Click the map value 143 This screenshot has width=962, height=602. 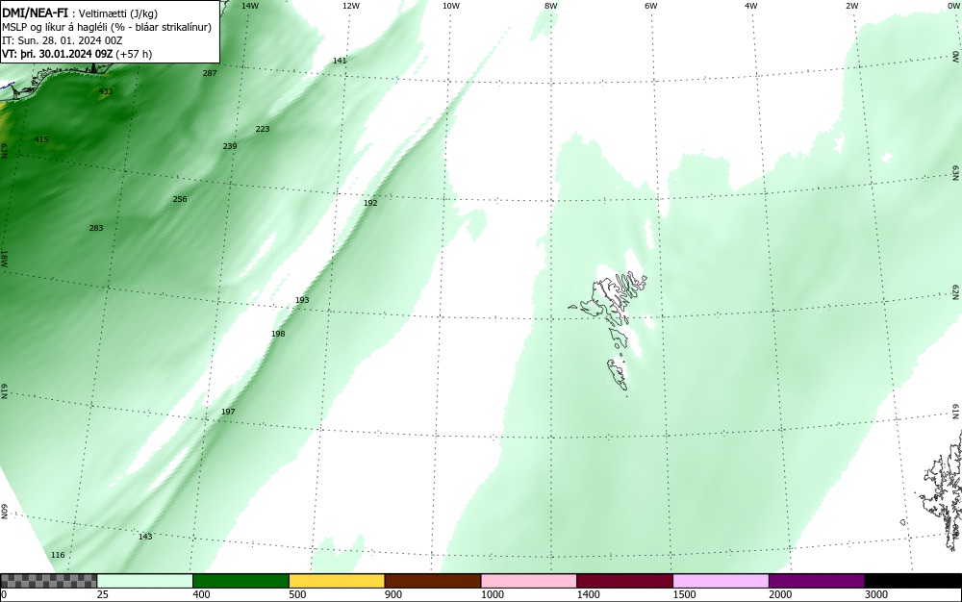tap(145, 537)
